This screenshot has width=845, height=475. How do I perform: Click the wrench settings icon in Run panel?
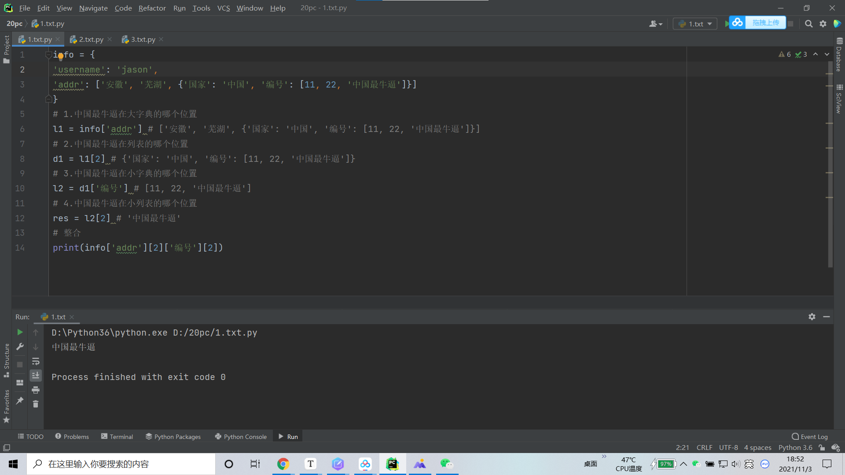pyautogui.click(x=20, y=347)
